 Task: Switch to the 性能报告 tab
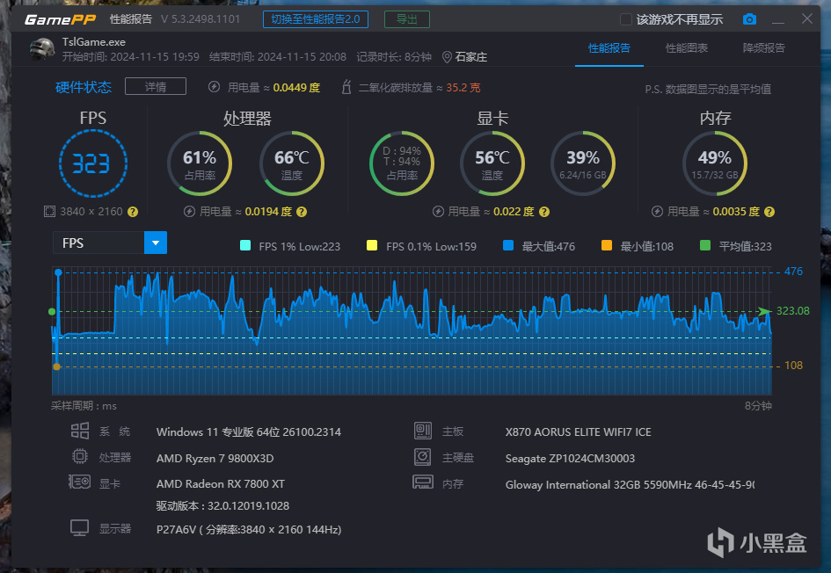click(x=609, y=48)
